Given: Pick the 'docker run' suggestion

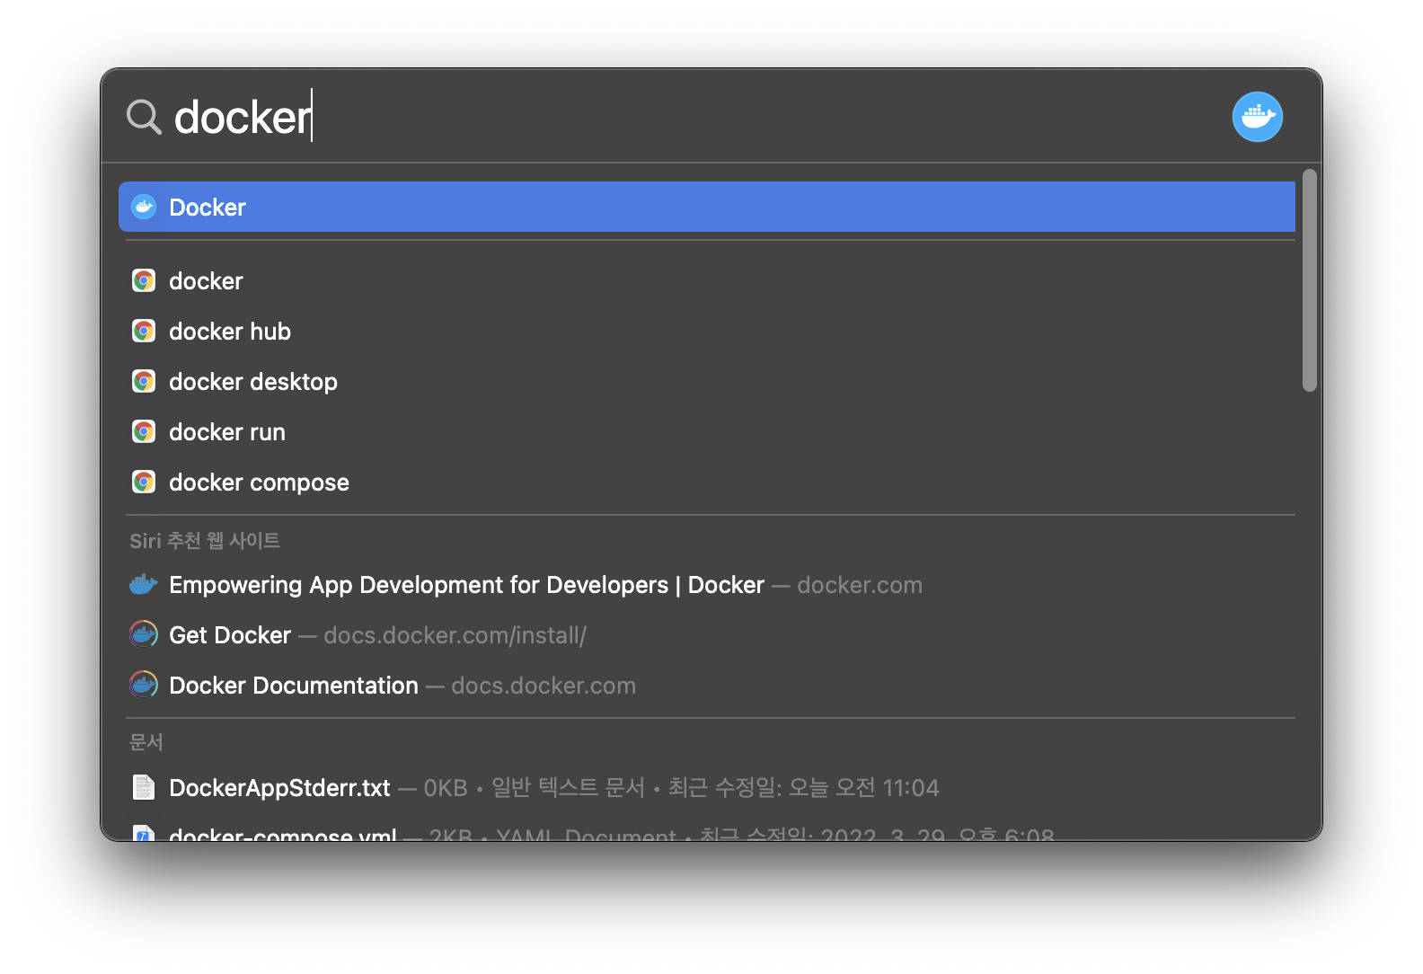Looking at the screenshot, I should pyautogui.click(x=707, y=432).
